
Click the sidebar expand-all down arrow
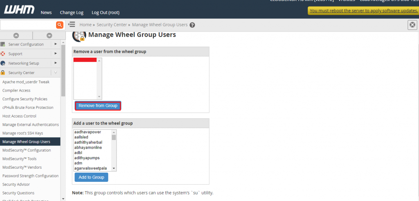[x=49, y=36]
